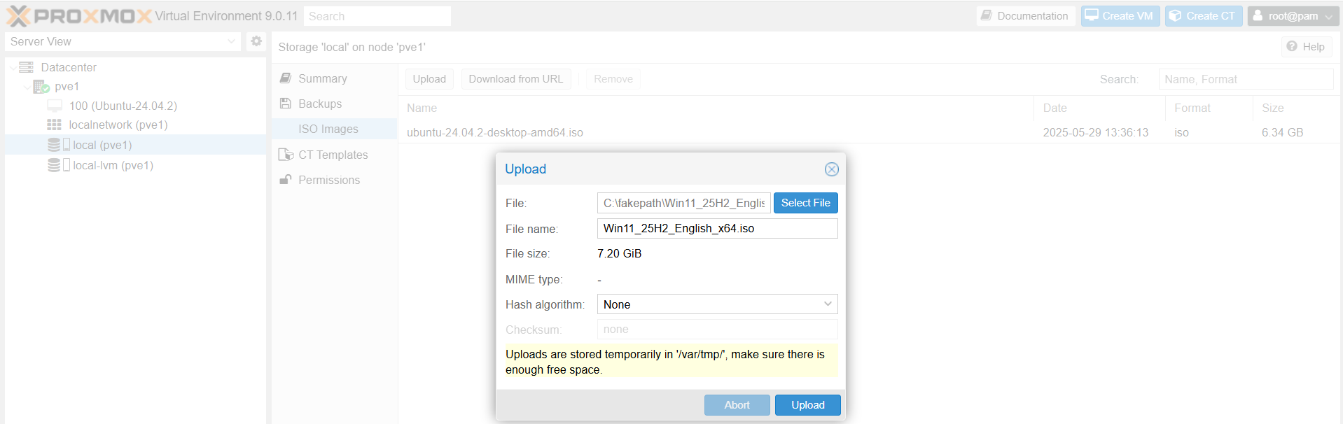
Task: Click the 6.34 GB size cell
Action: (1282, 132)
